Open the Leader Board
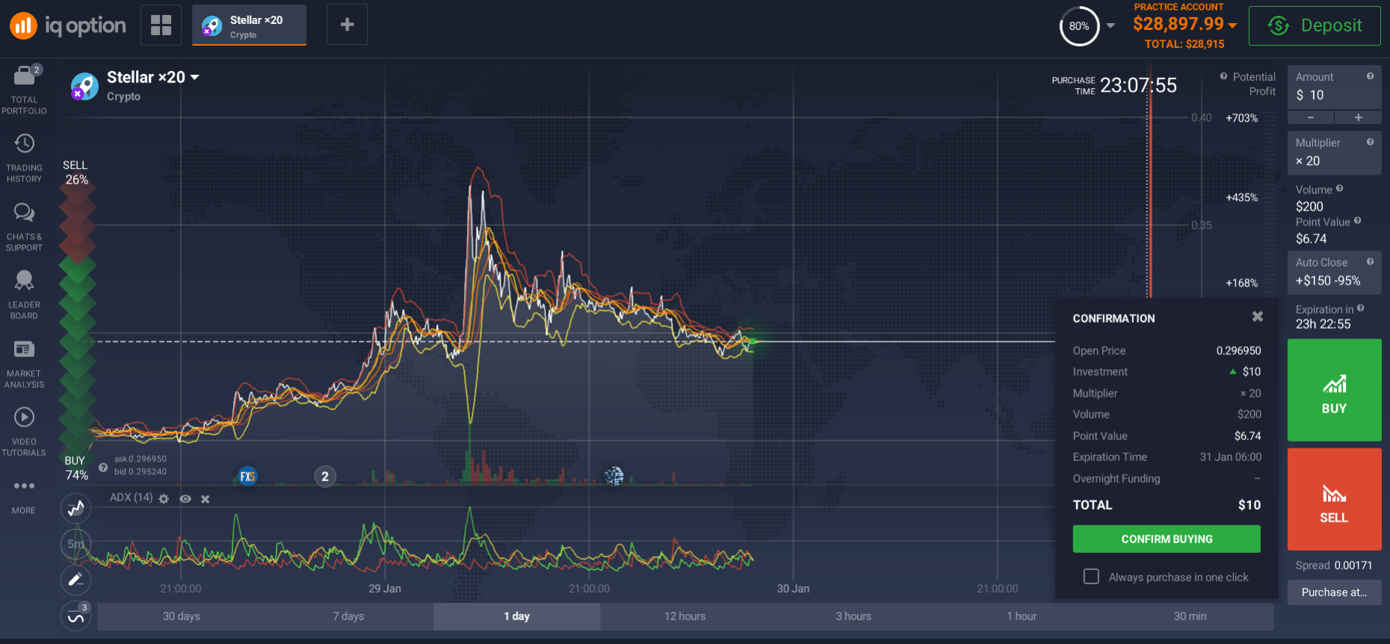 click(x=24, y=295)
